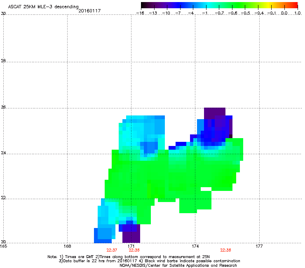Click the color bar label "0.0"
The image size is (305, 268).
coord(284,13)
